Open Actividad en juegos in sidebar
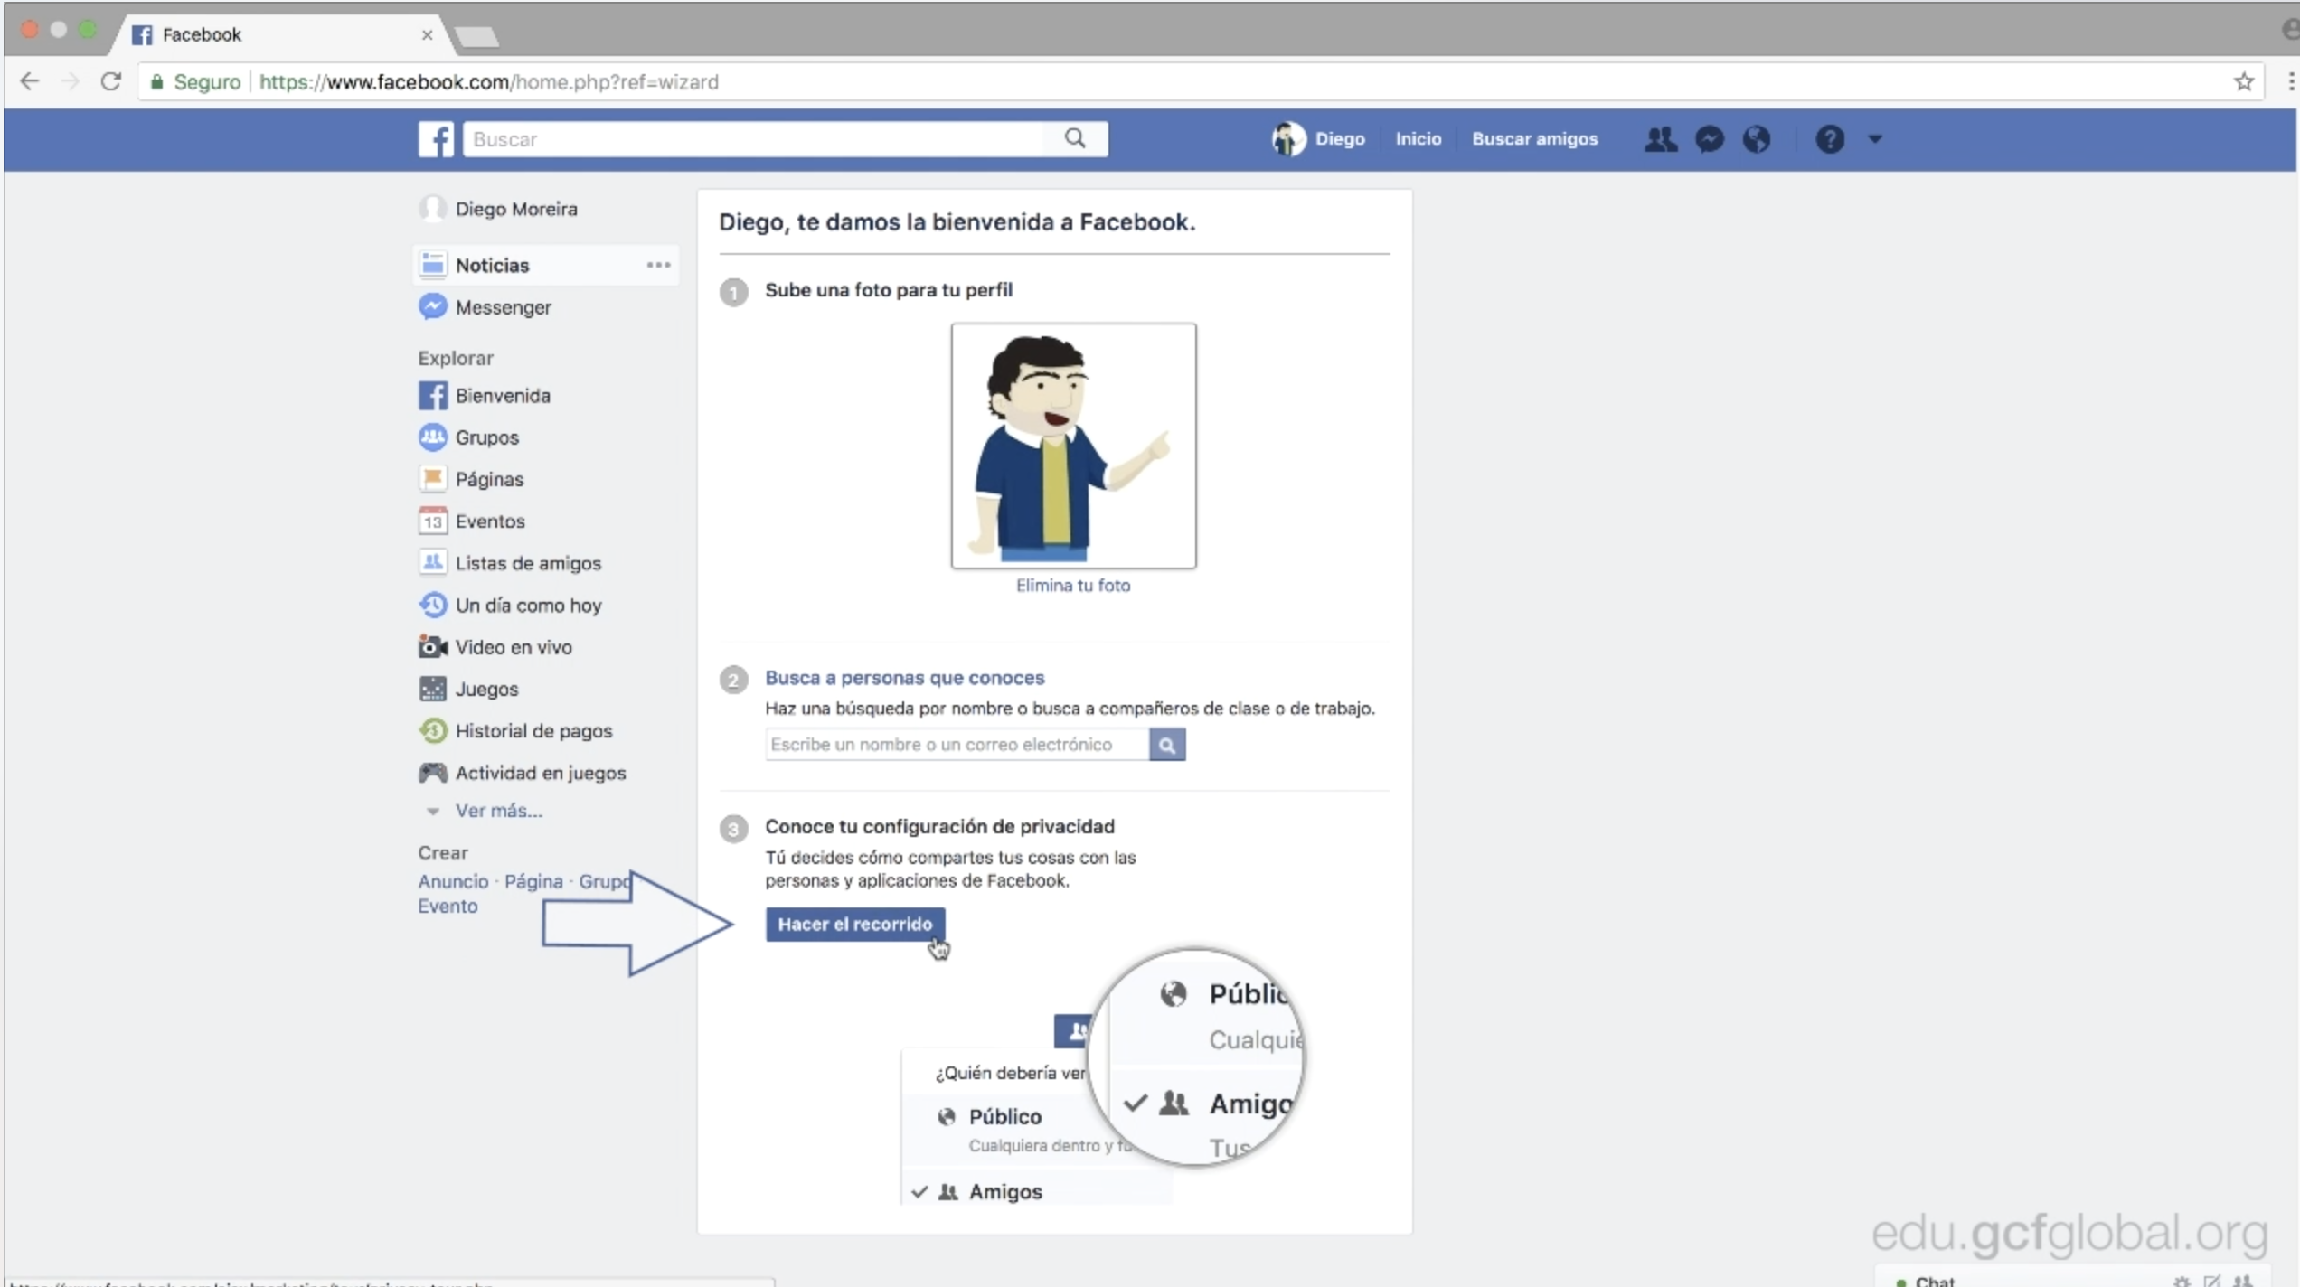2300x1287 pixels. [523, 773]
